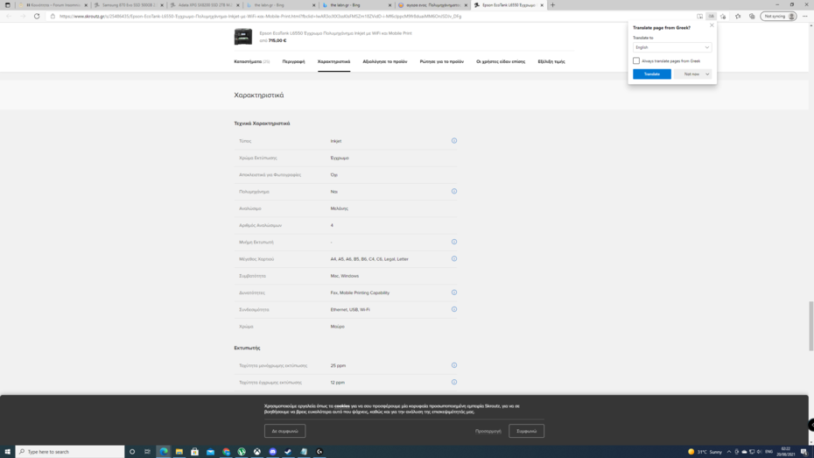Open the Windows notification center
This screenshot has height=458, width=814.
[803, 452]
